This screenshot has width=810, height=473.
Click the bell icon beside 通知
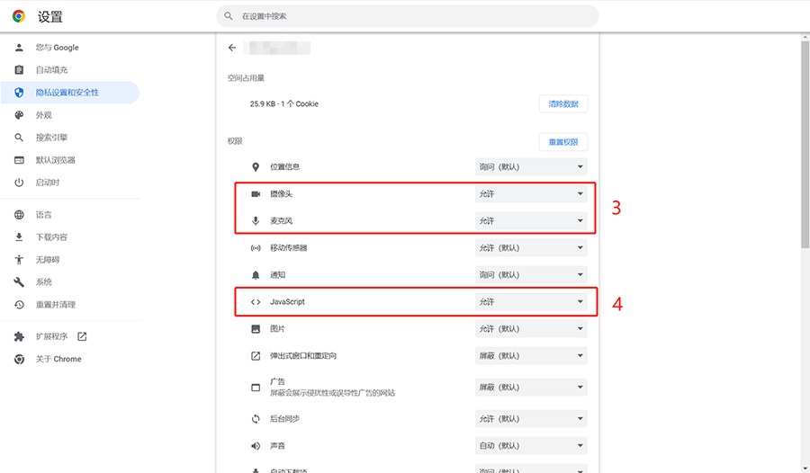pyautogui.click(x=256, y=275)
